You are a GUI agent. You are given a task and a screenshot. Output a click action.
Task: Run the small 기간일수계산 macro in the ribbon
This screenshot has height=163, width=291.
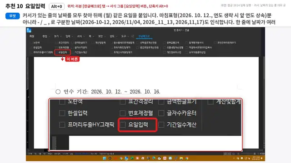point(79,53)
